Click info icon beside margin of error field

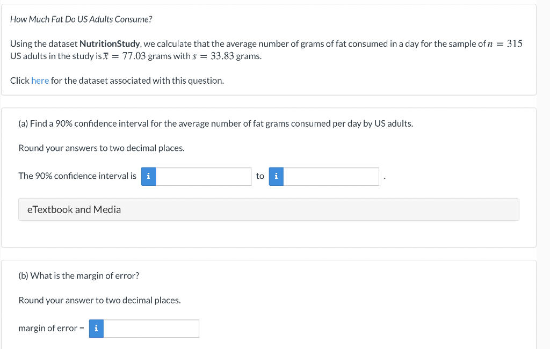[96, 329]
